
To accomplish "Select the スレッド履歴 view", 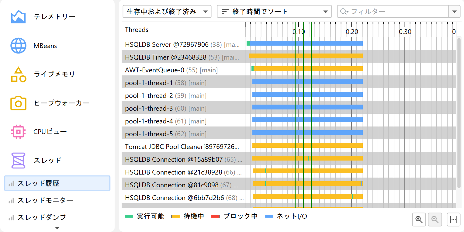I will [57, 183].
